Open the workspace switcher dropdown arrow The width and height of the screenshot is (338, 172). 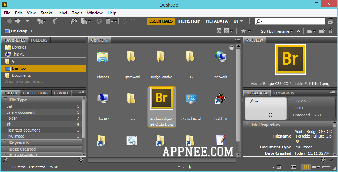[x=242, y=21]
